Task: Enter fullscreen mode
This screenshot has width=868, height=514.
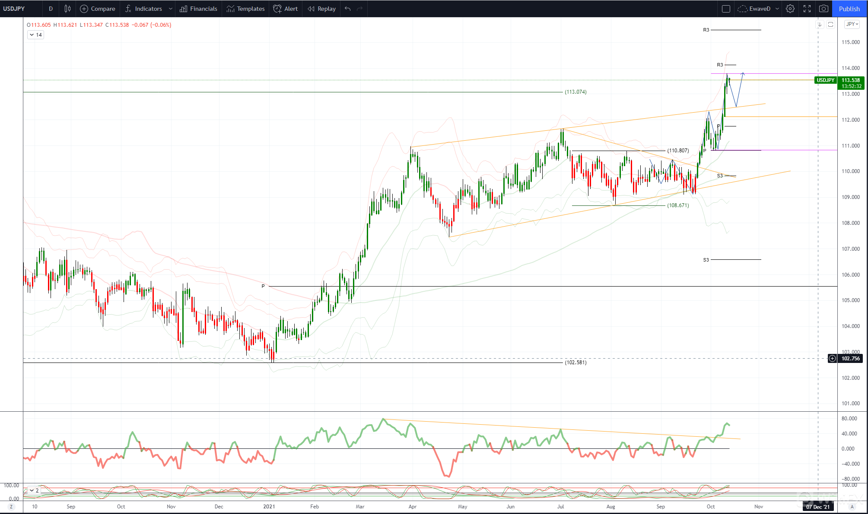Action: (807, 9)
